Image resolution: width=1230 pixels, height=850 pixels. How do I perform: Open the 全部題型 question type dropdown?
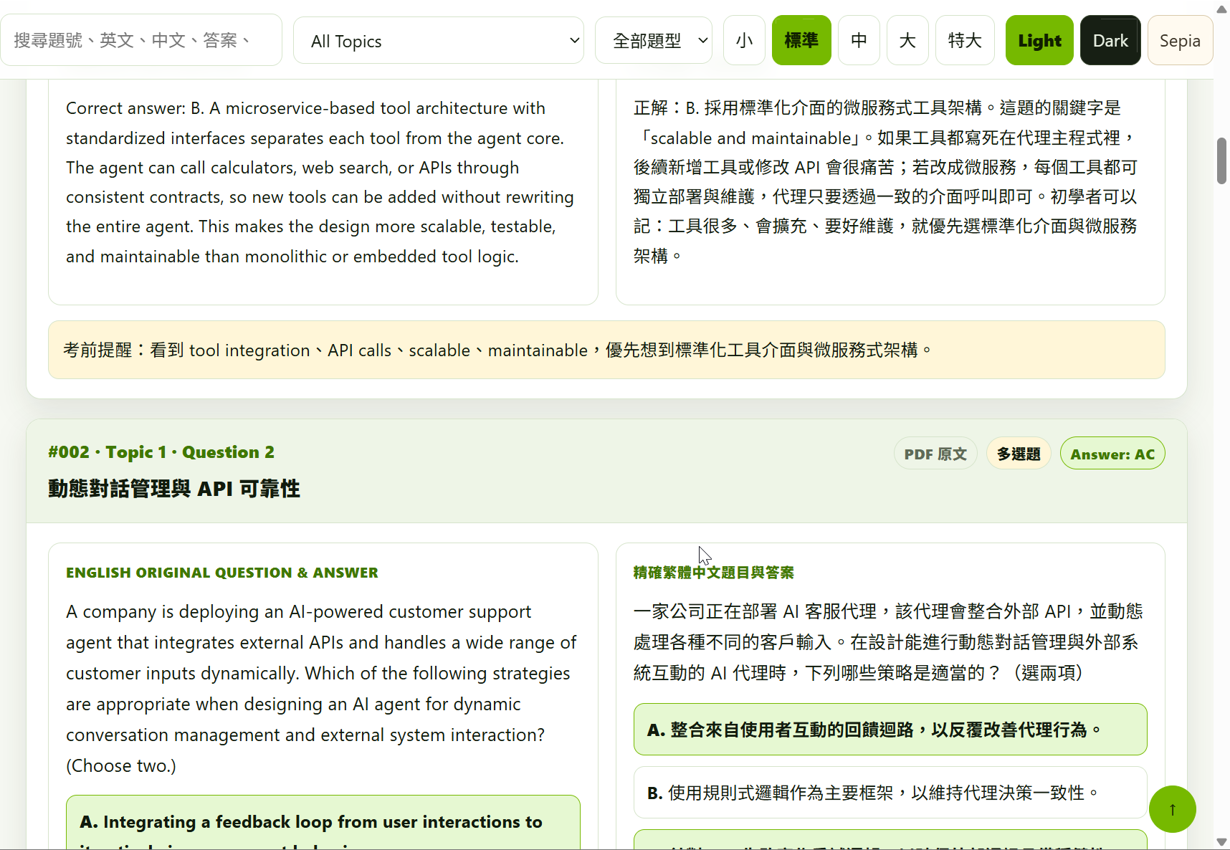coord(654,41)
